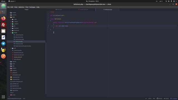Image resolution: width=178 pixels, height=100 pixels.
Task: Show applications grid in the dock
Action: 3,97
